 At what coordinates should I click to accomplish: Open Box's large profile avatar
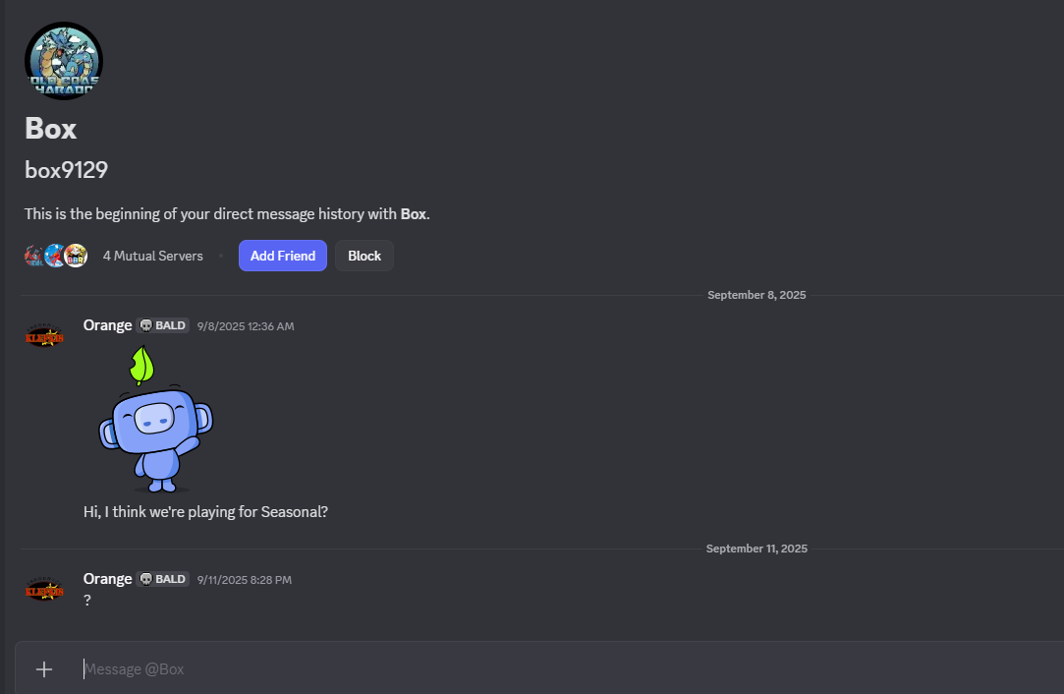pos(64,61)
